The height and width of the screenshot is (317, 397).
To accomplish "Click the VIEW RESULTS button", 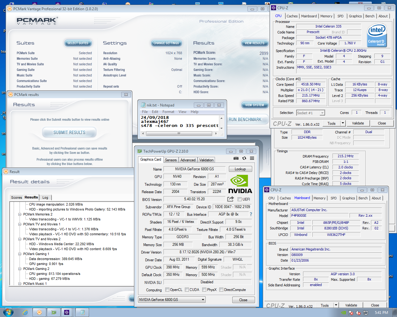I will click(255, 43).
